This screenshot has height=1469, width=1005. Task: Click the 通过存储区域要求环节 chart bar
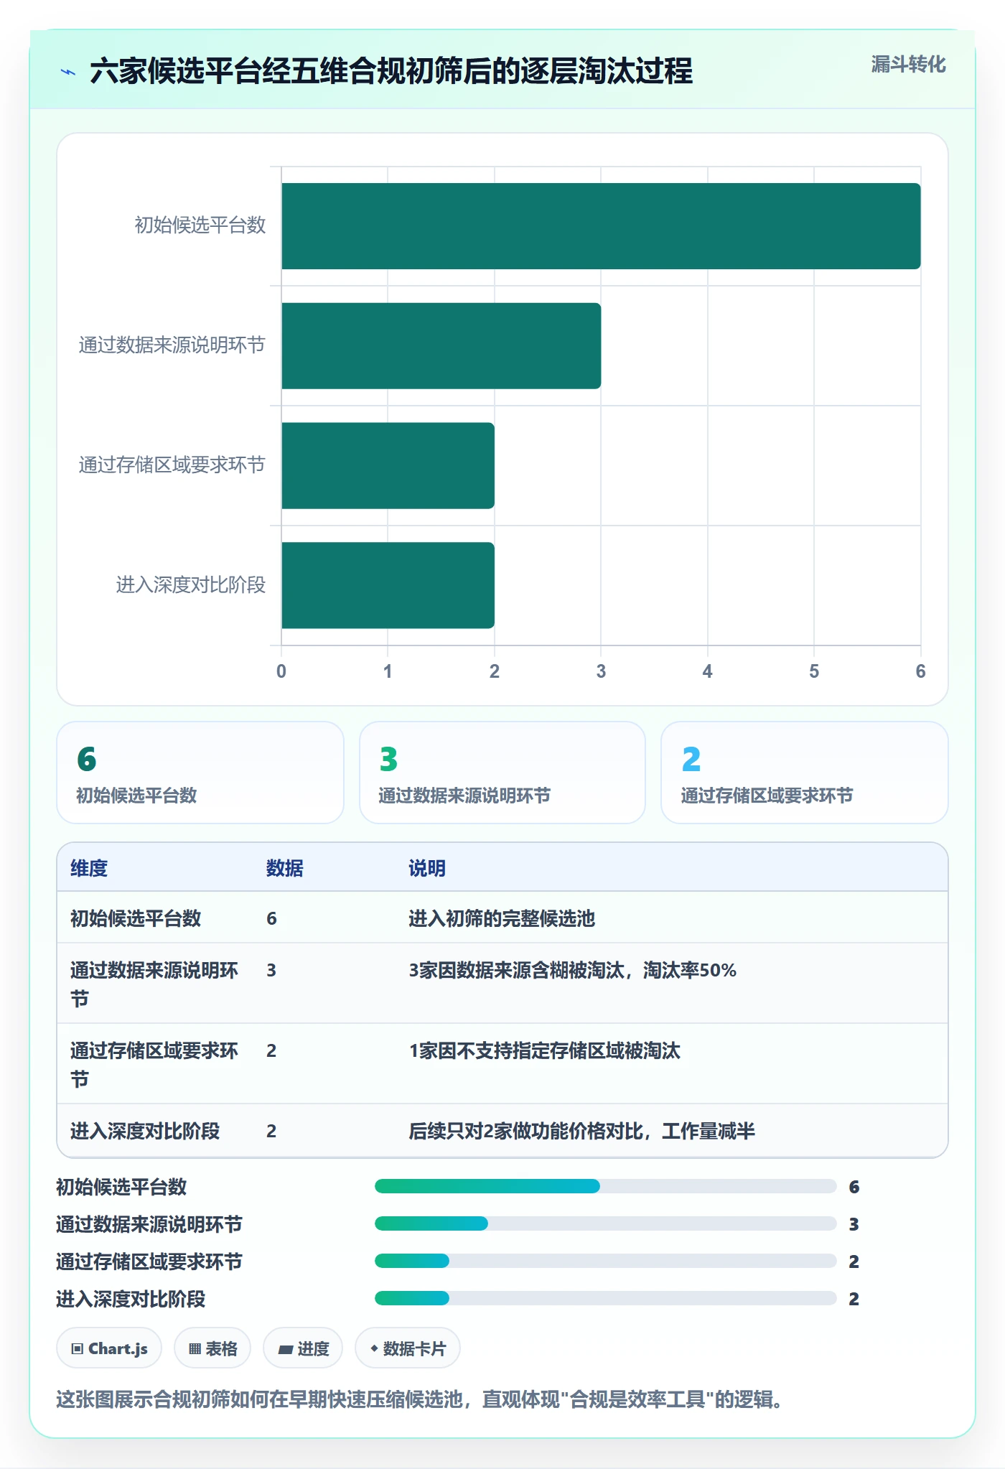(x=388, y=465)
